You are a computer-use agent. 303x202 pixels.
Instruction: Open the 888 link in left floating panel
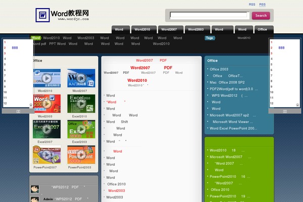(15, 48)
